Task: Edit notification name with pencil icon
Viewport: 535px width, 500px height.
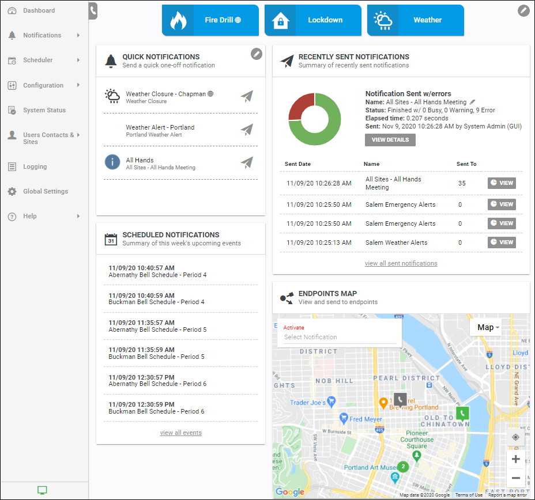Action: (x=473, y=102)
